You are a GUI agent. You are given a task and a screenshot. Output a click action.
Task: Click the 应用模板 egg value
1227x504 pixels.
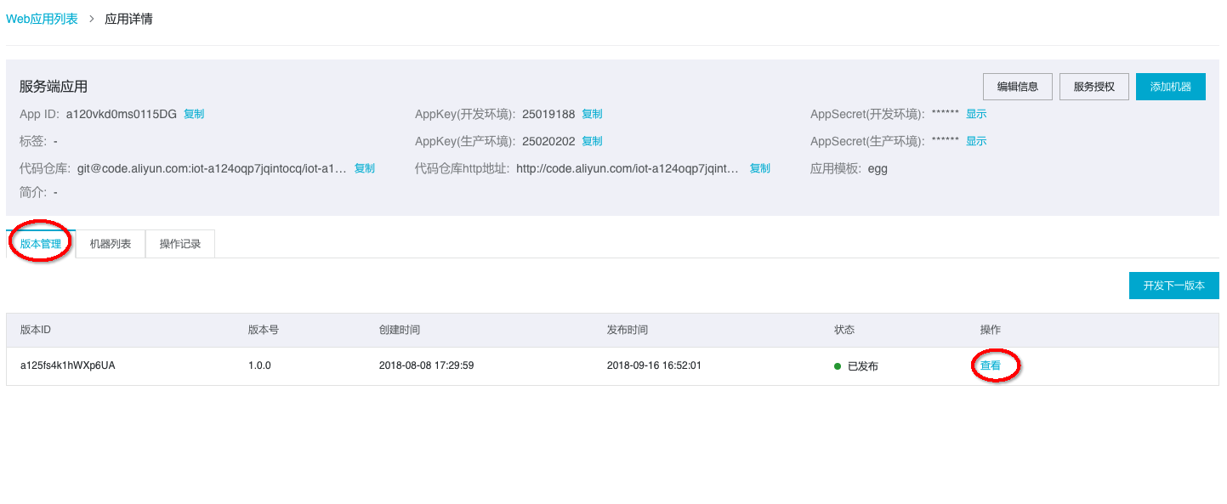point(878,168)
